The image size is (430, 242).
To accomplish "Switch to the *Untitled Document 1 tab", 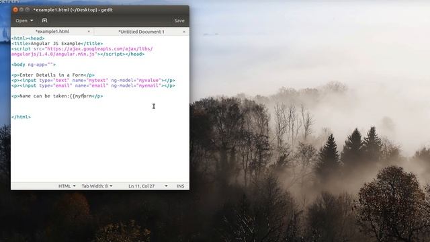I will coord(141,32).
